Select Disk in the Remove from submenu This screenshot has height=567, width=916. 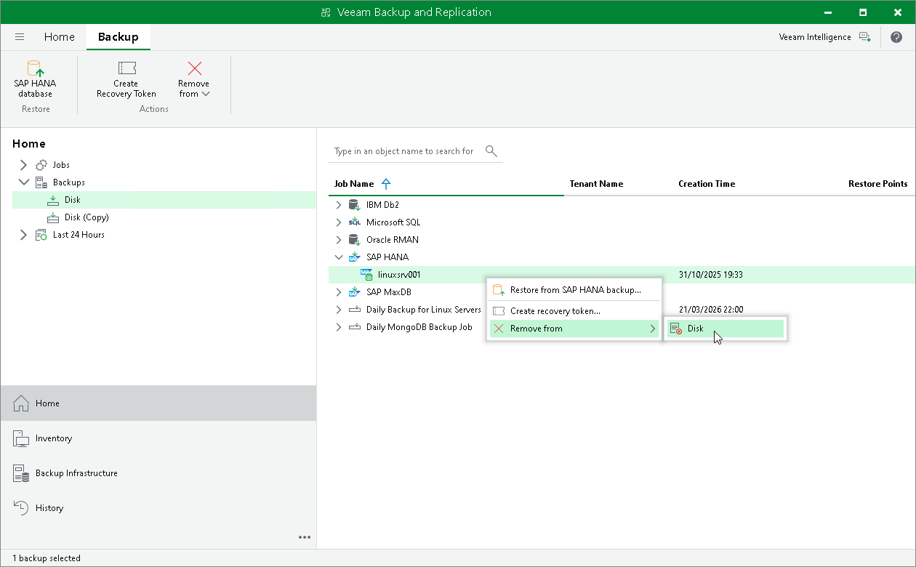726,329
